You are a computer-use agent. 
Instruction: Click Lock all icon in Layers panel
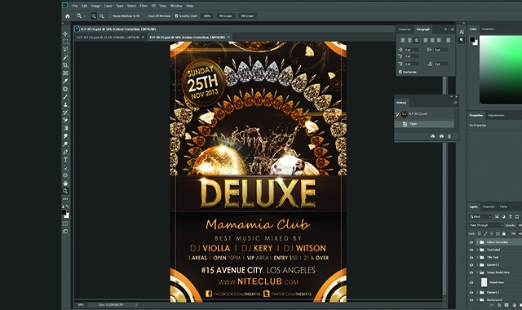coord(504,233)
